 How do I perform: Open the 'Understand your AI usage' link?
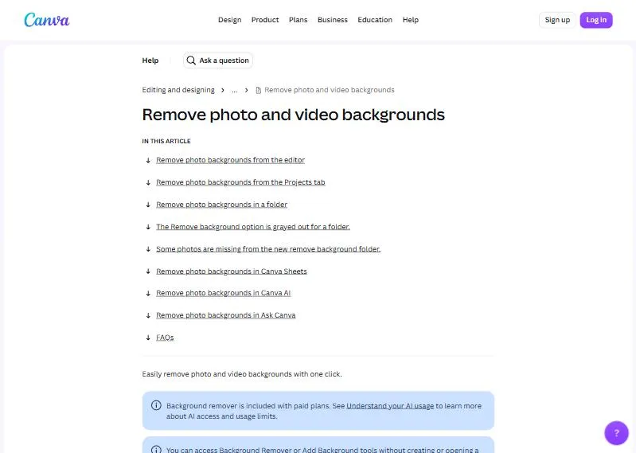tap(390, 406)
